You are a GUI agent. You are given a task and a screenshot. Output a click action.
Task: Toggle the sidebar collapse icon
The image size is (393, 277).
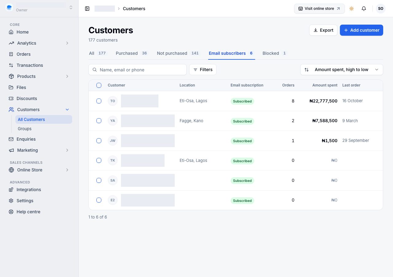pyautogui.click(x=87, y=9)
